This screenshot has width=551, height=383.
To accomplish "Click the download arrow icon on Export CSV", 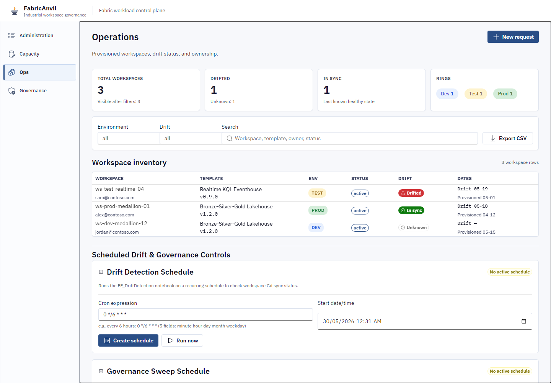I will click(x=493, y=138).
